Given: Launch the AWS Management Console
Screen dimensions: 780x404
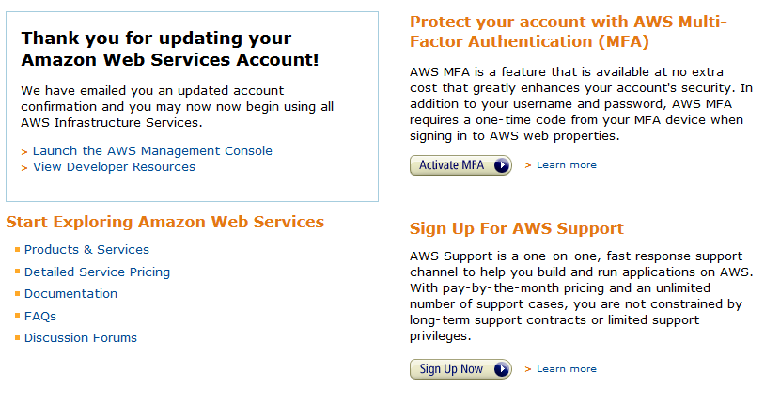Looking at the screenshot, I should click(x=152, y=151).
